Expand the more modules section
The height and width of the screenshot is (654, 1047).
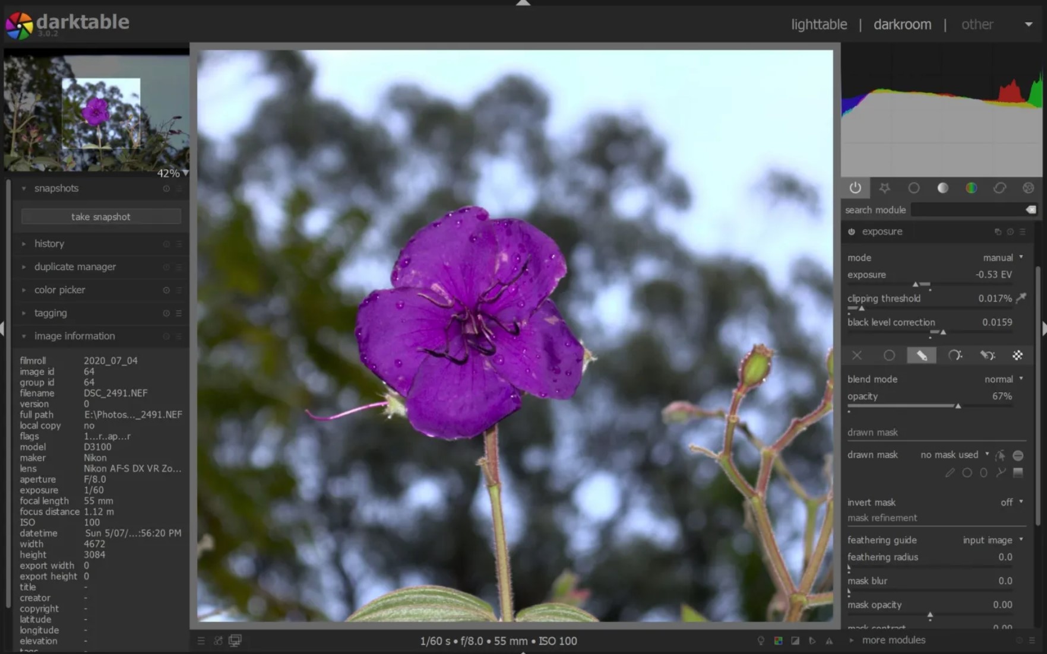[893, 640]
